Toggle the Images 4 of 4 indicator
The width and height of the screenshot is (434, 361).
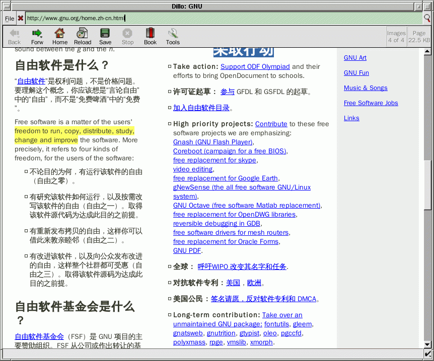click(396, 37)
